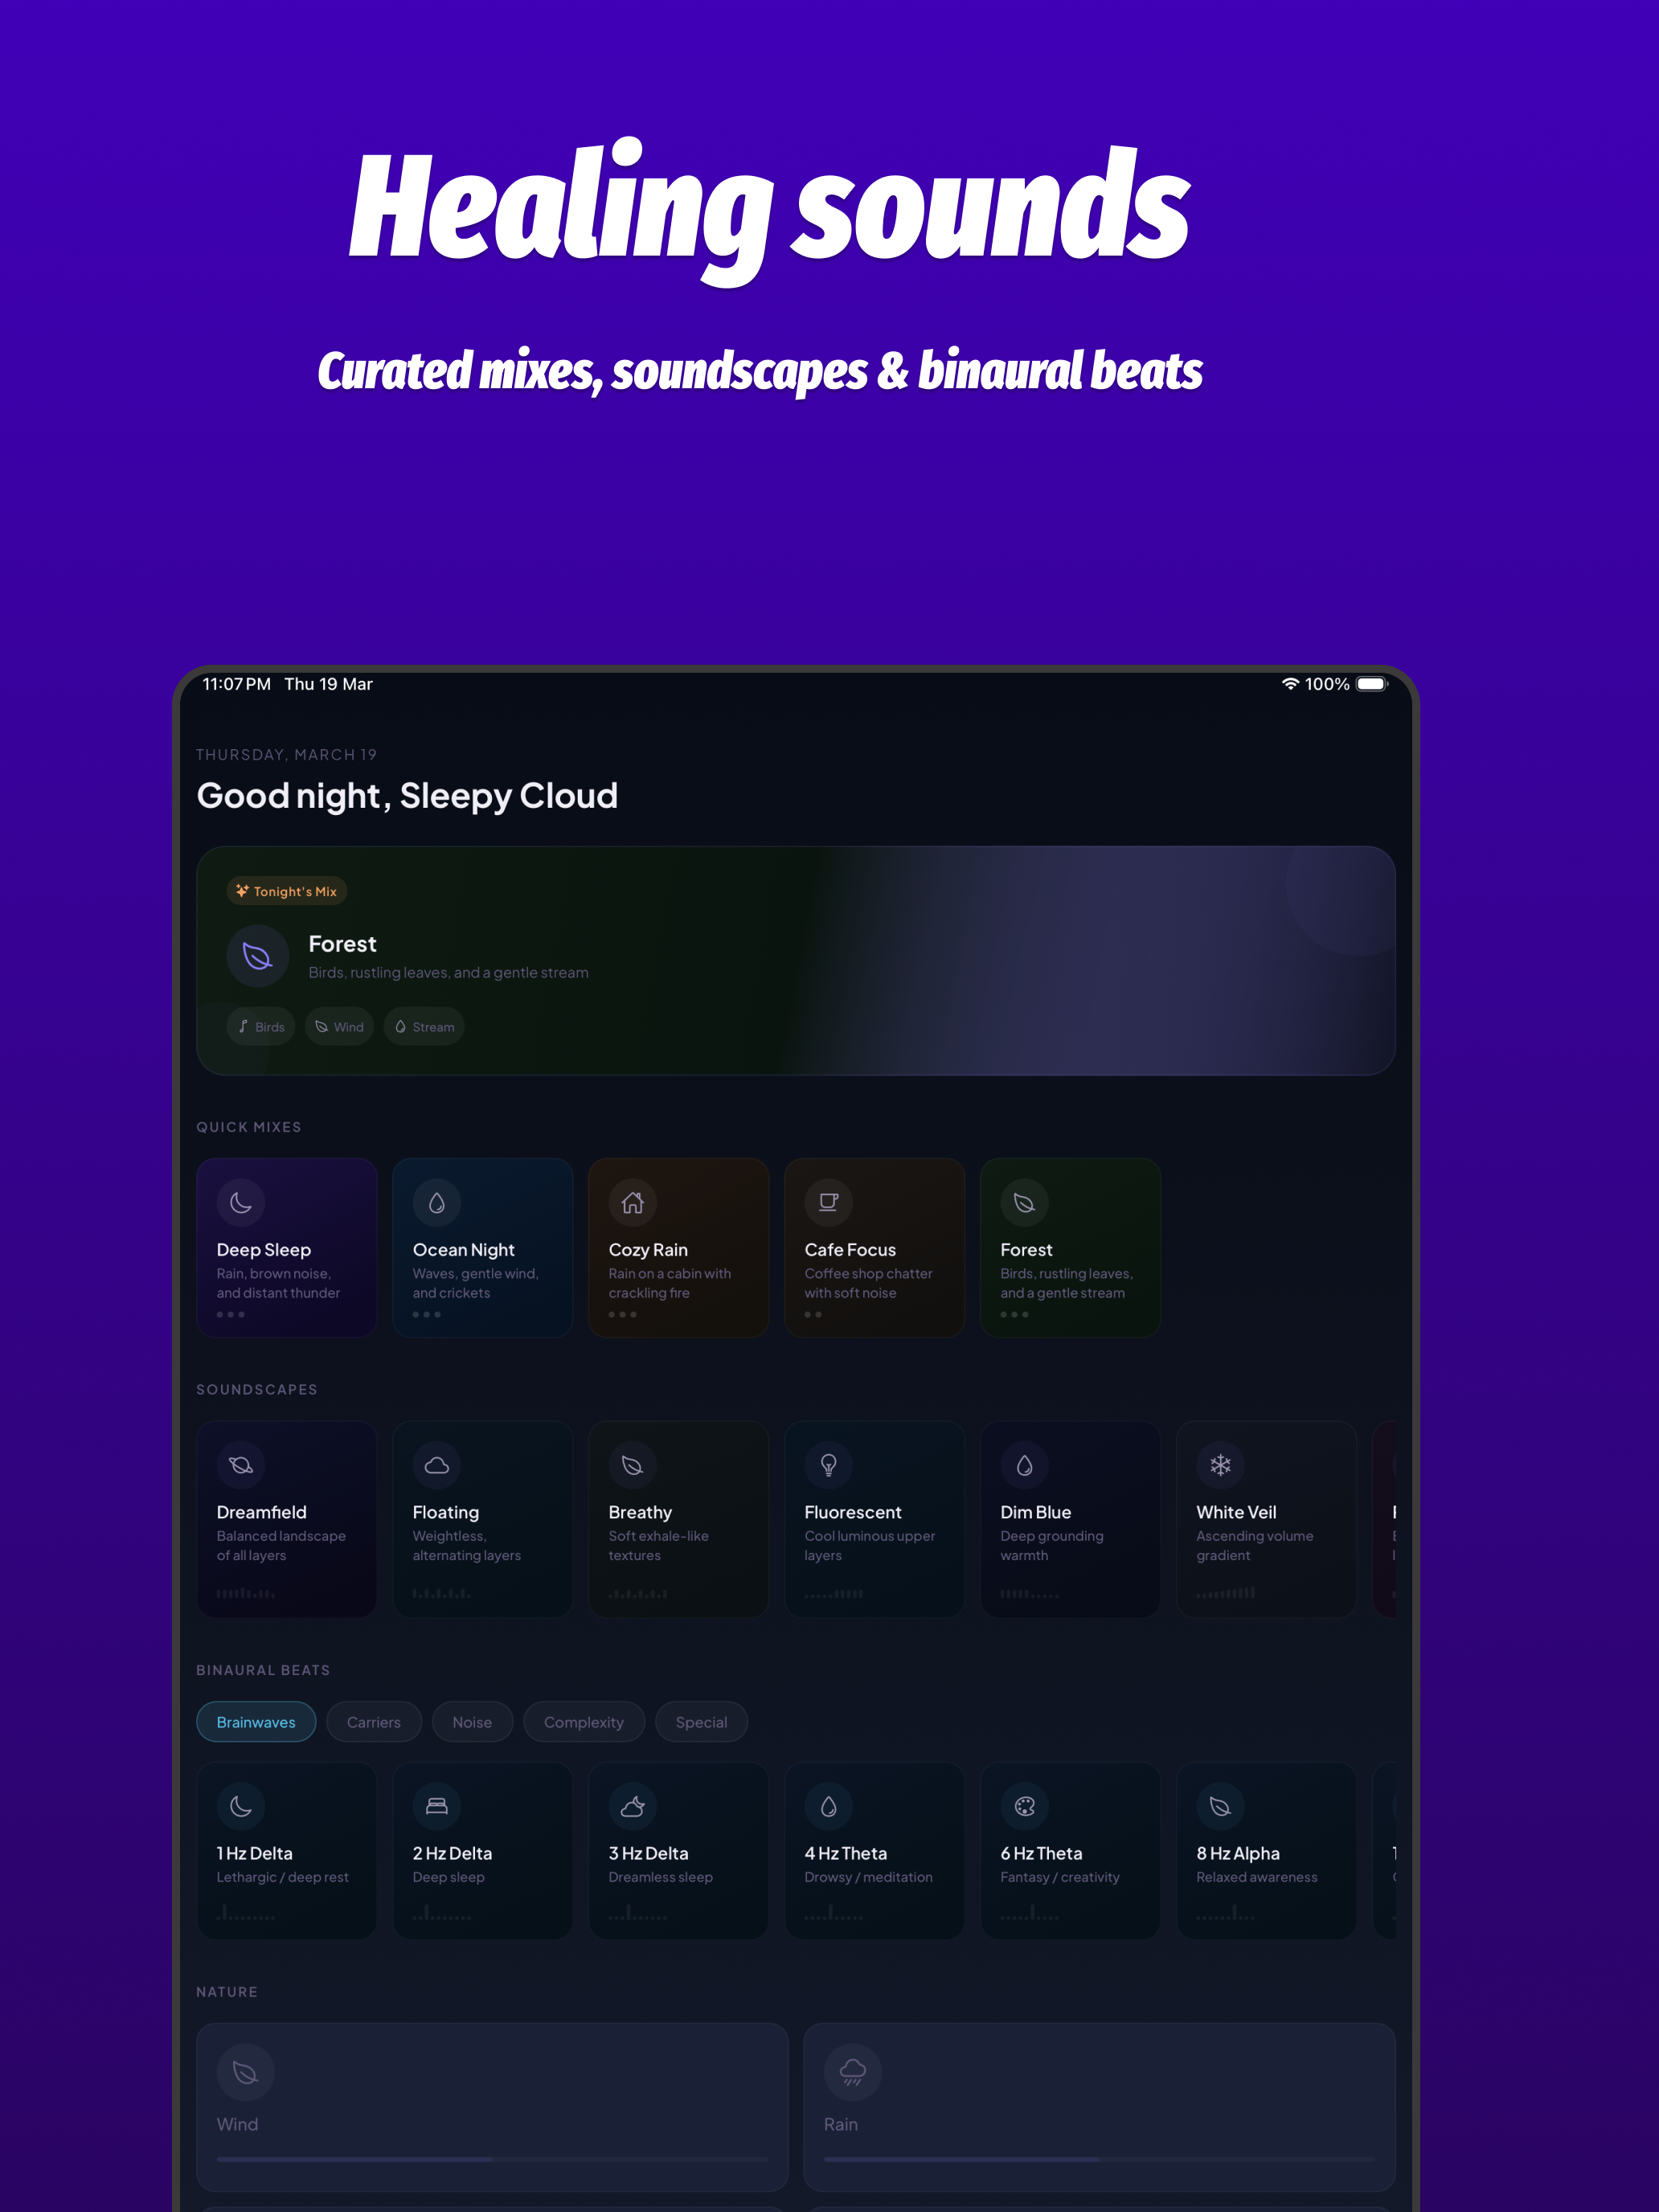Tap the coffee cup icon on Cafe Focus
1659x2212 pixels.
click(829, 1202)
